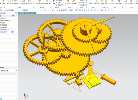The image size is (138, 100).
Task: Select the 驱动体 driver tool
Action: pos(16,2)
